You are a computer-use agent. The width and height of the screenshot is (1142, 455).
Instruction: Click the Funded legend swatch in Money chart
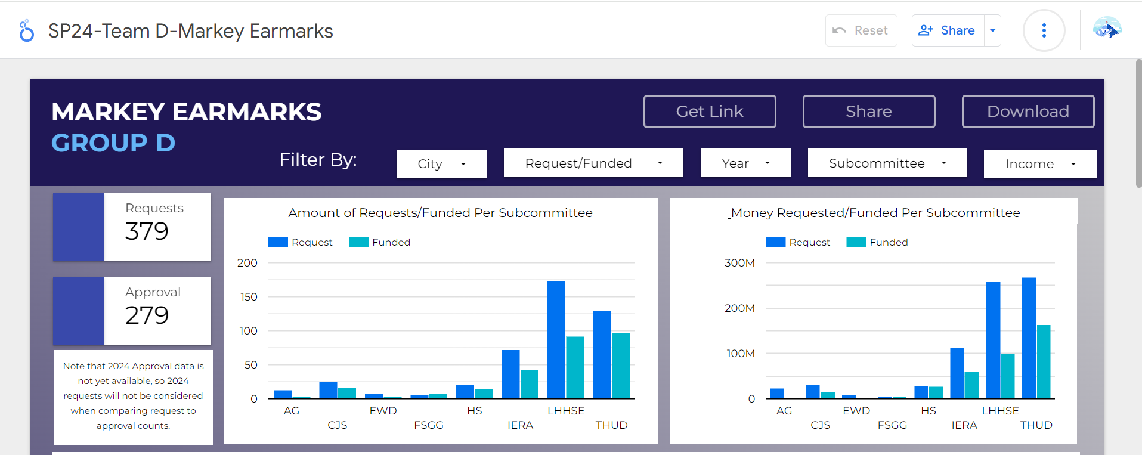coord(856,242)
